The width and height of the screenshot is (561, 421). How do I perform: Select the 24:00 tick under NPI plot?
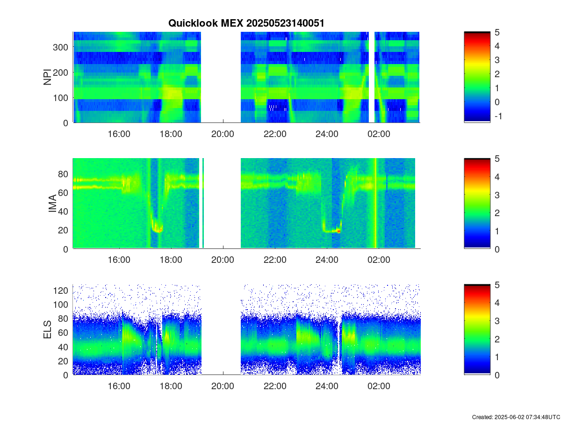click(x=327, y=134)
